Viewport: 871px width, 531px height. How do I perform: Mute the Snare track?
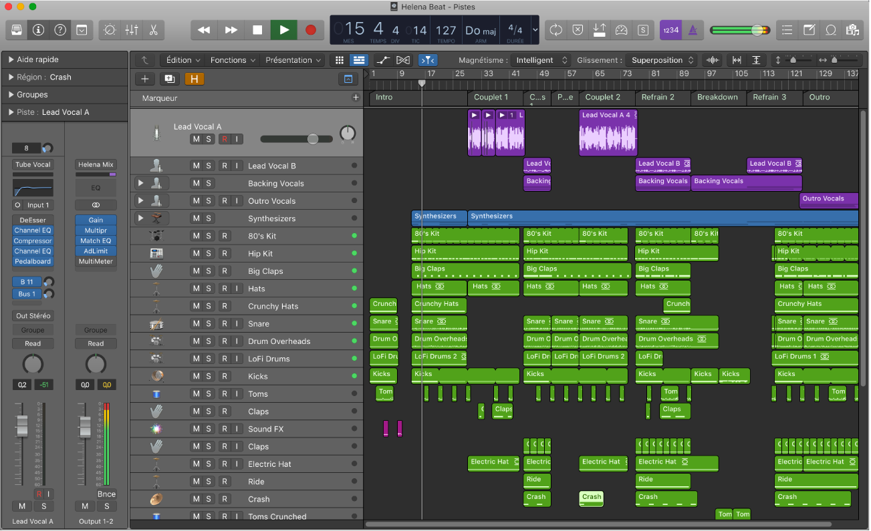[196, 323]
